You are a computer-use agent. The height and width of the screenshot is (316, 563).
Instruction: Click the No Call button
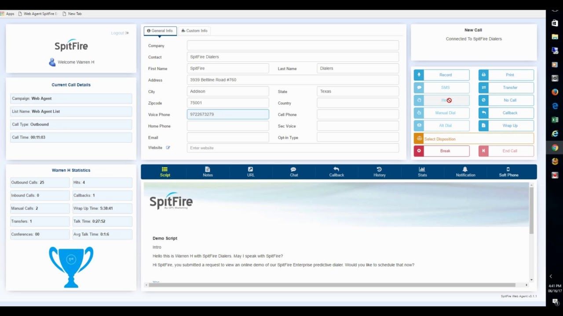click(x=506, y=100)
